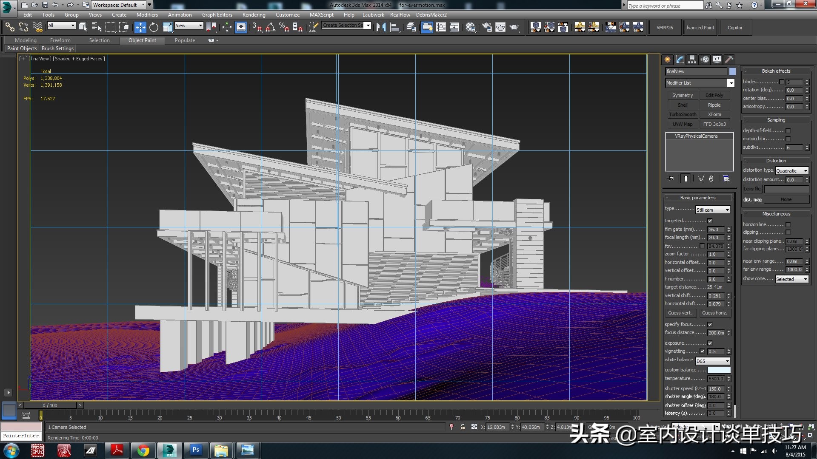Click Photoshop icon in the taskbar
The width and height of the screenshot is (817, 459).
196,450
